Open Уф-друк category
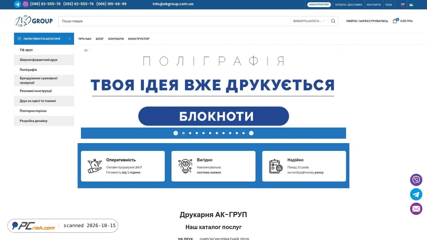This screenshot has width=427, height=240. (44, 50)
